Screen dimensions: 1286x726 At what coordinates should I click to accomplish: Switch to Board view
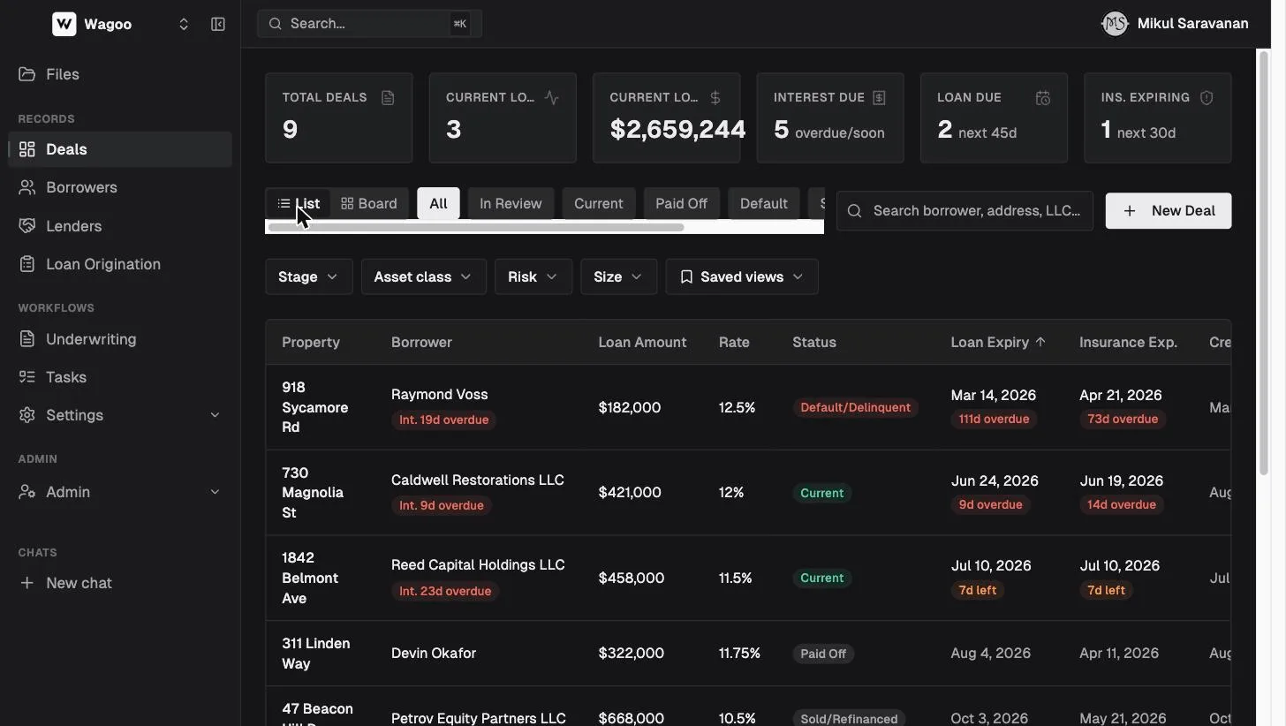coord(369,203)
